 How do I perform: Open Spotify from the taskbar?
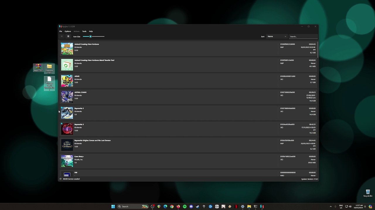click(185, 206)
